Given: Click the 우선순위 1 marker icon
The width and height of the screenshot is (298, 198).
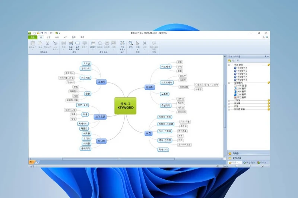Looking at the screenshot, I should point(235,68).
